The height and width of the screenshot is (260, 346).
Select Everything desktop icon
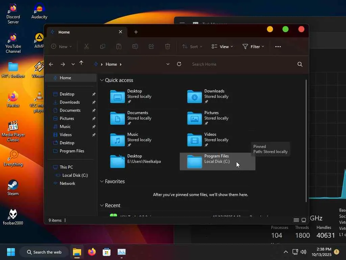coord(13,158)
